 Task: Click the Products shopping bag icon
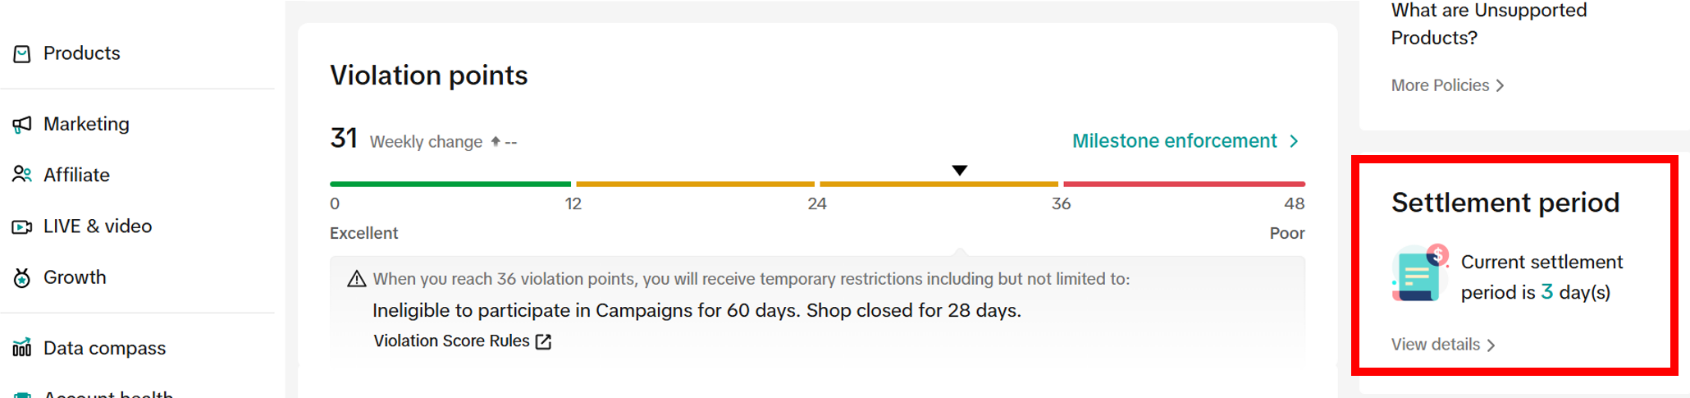point(22,54)
